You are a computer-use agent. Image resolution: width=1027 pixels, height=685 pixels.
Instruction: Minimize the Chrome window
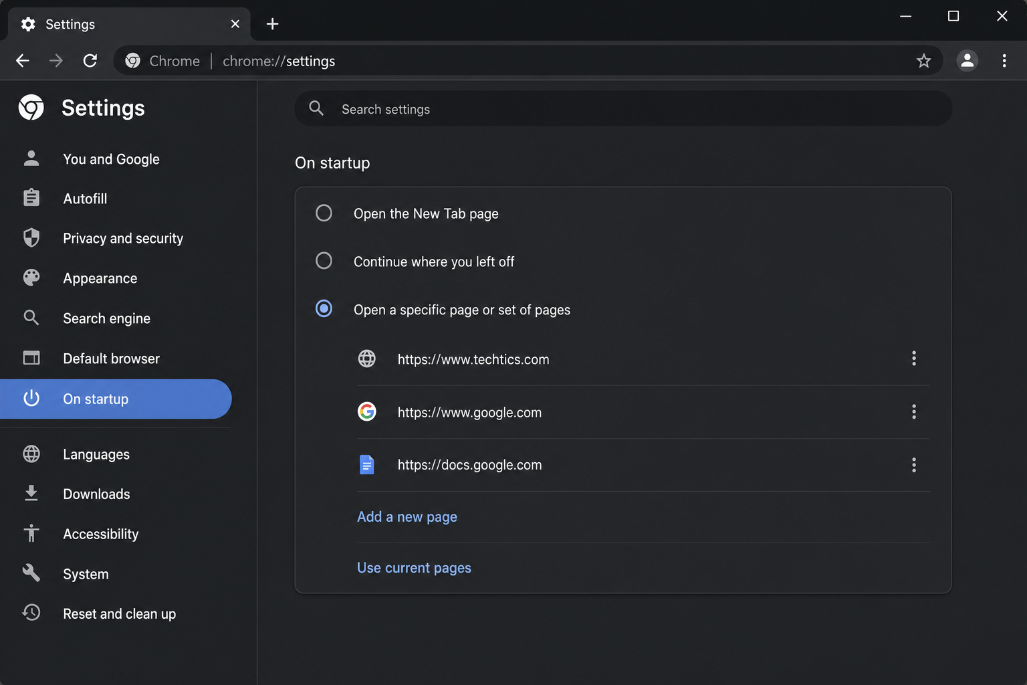tap(906, 16)
